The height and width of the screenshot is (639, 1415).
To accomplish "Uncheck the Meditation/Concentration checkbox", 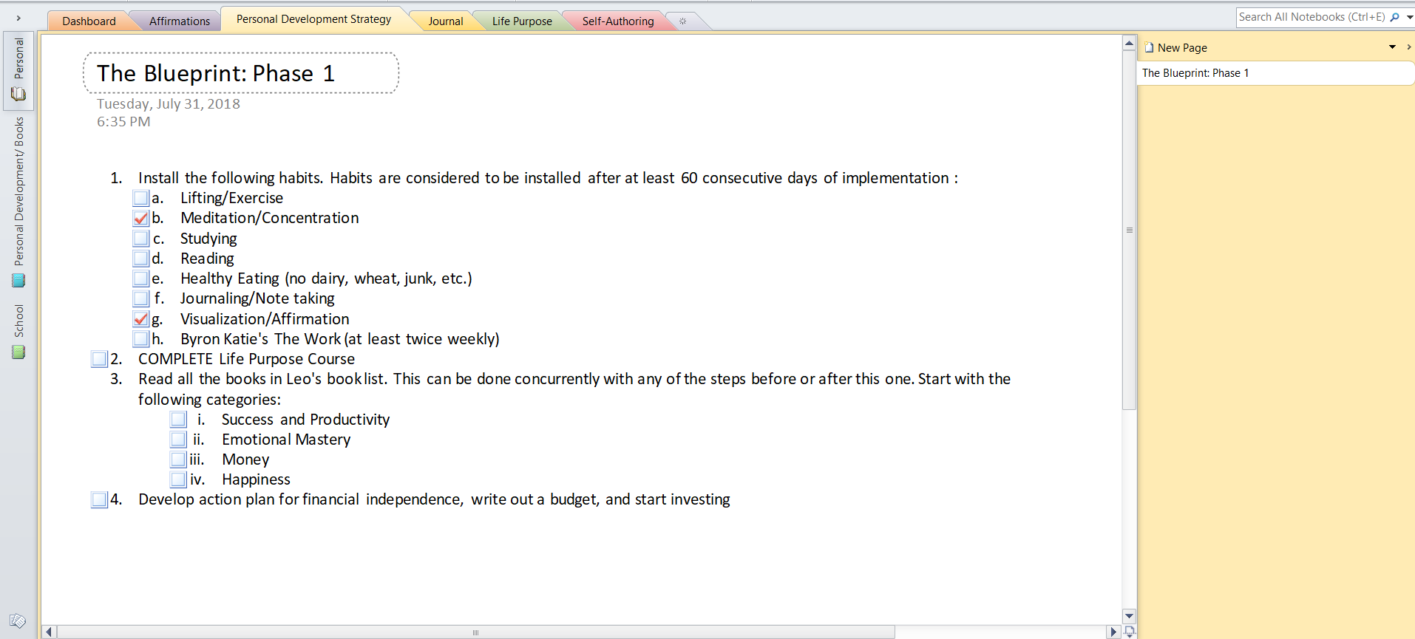I will coord(141,218).
